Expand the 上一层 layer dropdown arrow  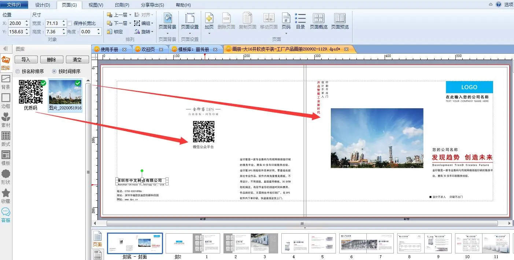[130, 15]
